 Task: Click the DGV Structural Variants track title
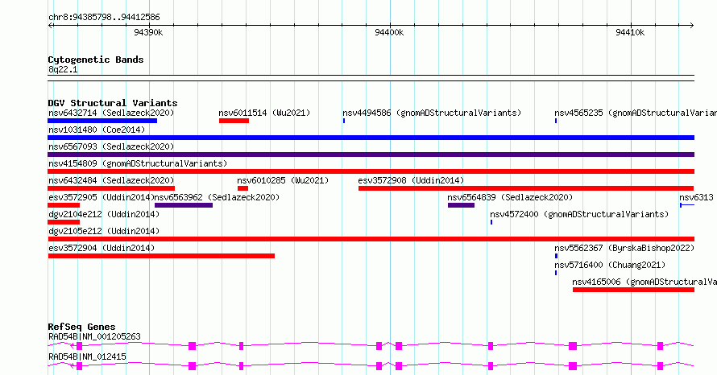[113, 103]
